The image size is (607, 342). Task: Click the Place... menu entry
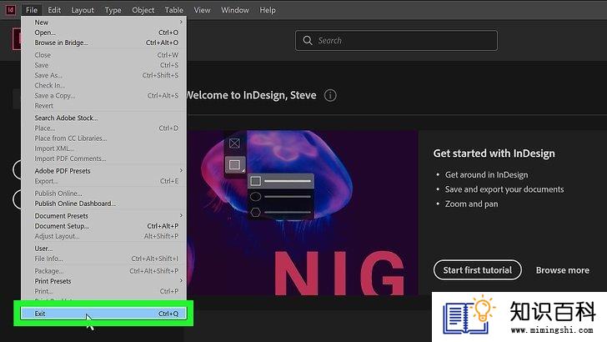coord(103,128)
